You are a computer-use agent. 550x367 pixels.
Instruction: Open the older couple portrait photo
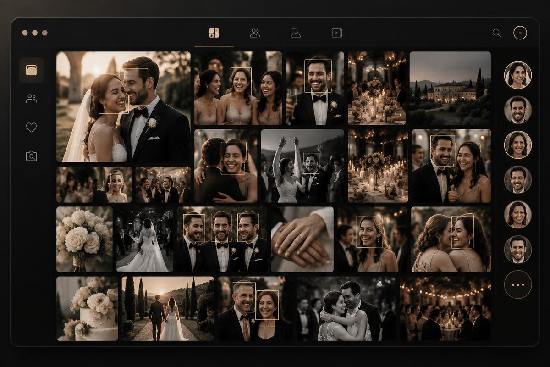click(255, 308)
